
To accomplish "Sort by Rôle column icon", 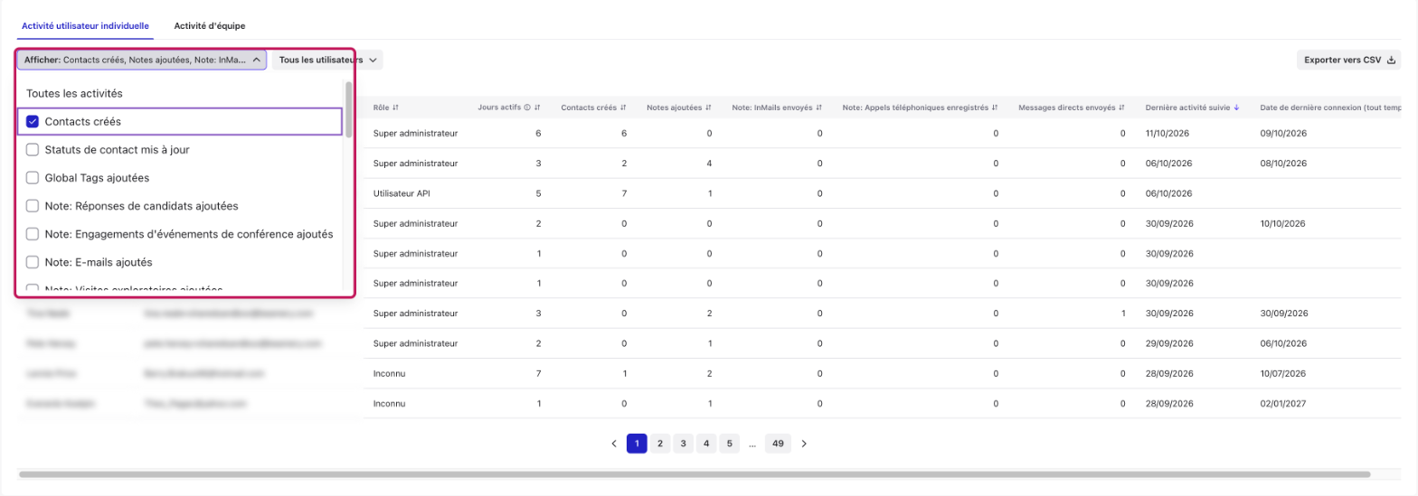I will 396,108.
